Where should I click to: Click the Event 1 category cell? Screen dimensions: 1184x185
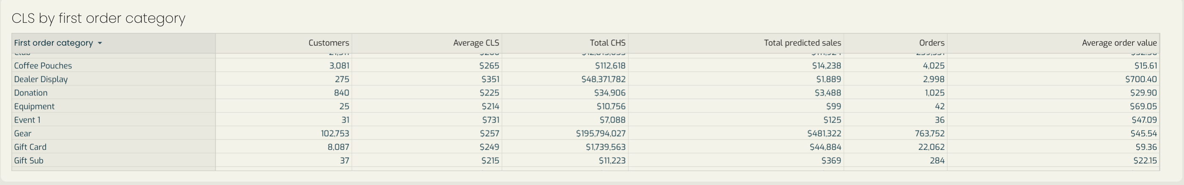(x=27, y=120)
